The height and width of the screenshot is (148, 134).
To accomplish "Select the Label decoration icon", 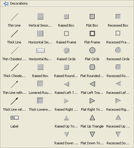I will [x=14, y=118].
